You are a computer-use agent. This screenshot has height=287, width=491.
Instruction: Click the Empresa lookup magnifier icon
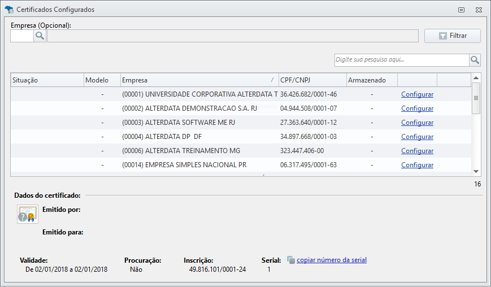pyautogui.click(x=40, y=36)
